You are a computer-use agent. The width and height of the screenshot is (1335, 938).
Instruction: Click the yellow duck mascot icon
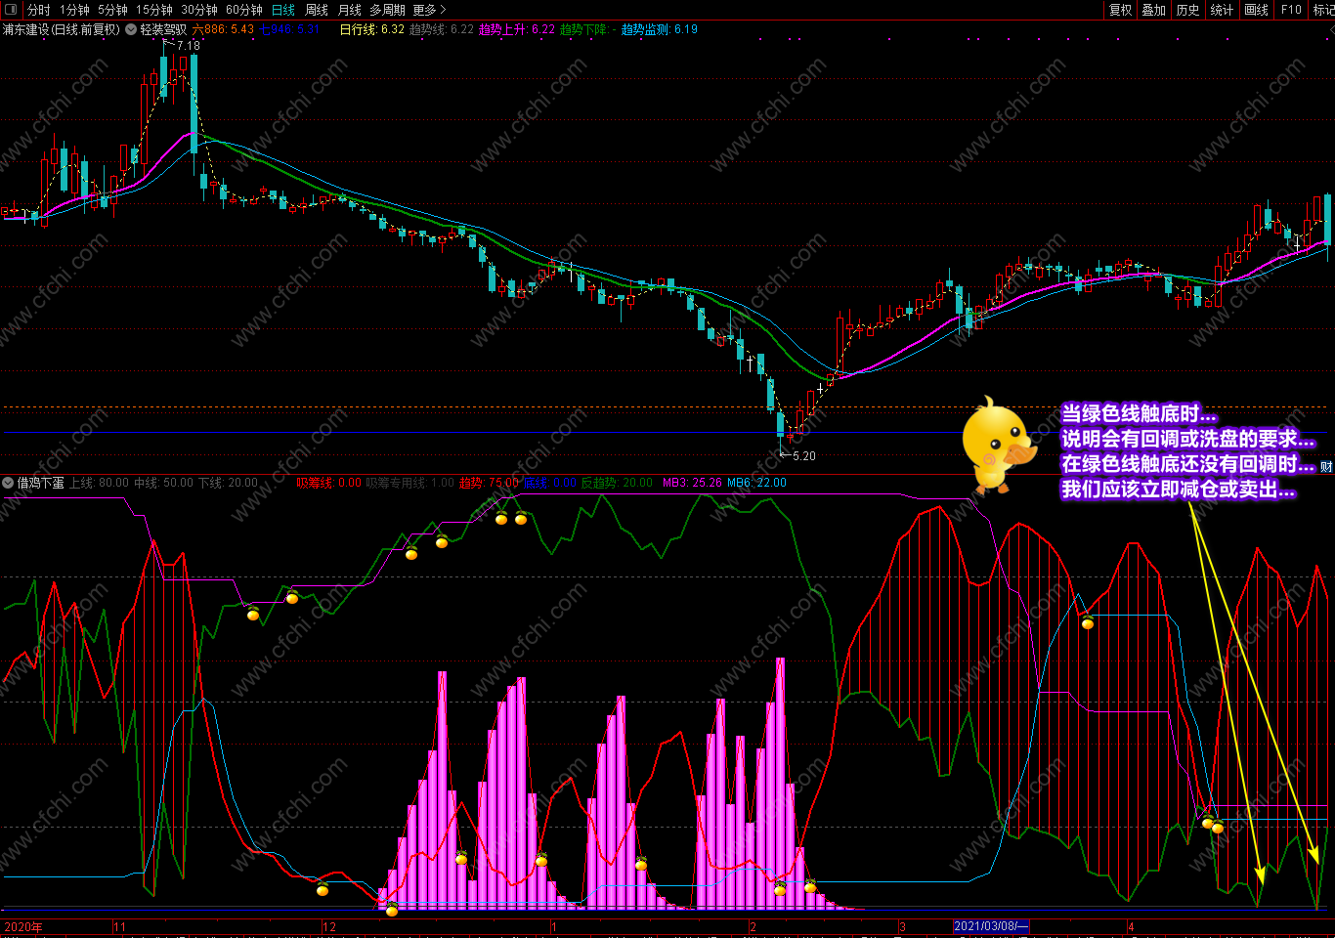tap(996, 445)
